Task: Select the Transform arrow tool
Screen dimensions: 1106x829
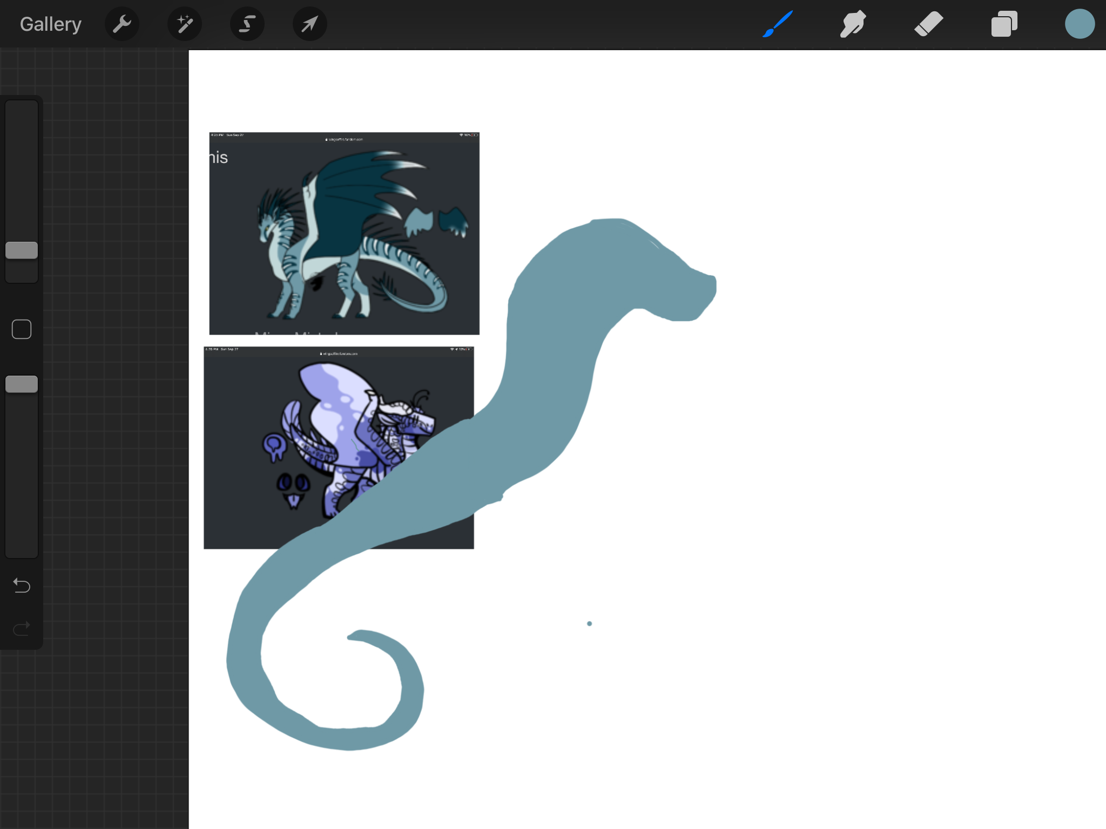Action: tap(309, 24)
